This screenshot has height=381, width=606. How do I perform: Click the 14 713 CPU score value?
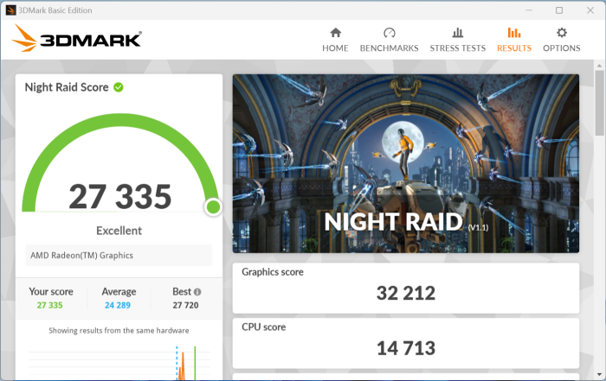[406, 348]
